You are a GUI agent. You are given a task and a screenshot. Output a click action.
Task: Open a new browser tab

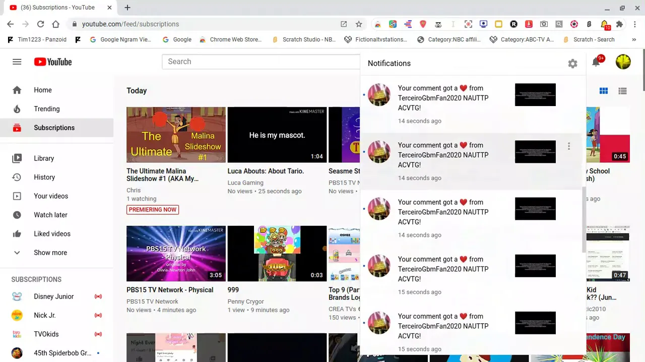click(127, 8)
